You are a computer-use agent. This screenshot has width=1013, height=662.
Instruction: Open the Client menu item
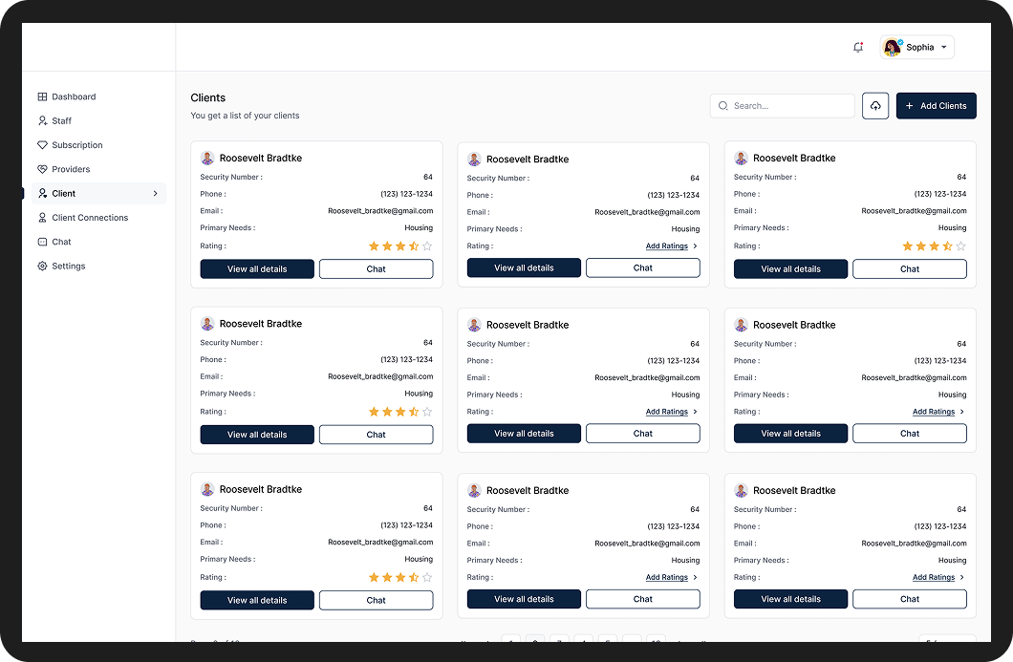[98, 194]
